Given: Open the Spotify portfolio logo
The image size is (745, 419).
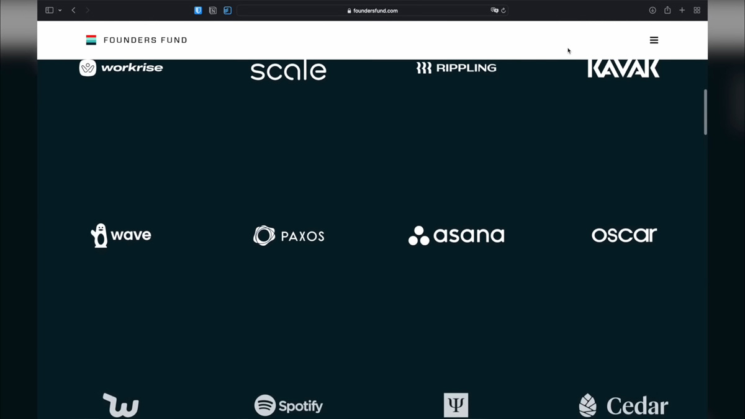Looking at the screenshot, I should (x=289, y=405).
